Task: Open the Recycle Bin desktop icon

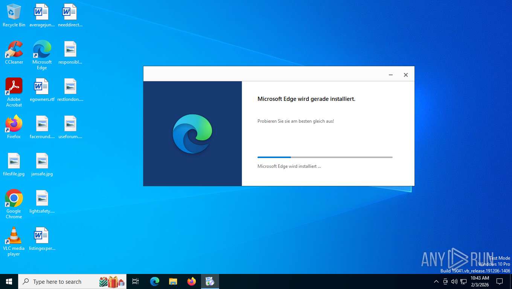Action: 14,16
